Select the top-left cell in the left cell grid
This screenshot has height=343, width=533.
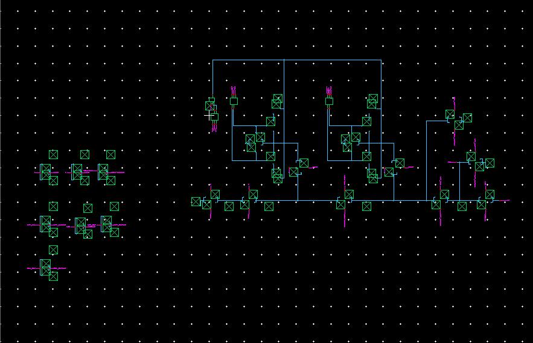click(x=46, y=172)
